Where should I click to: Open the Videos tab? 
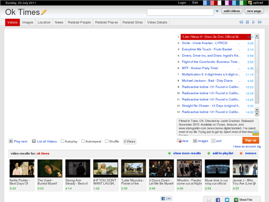pos(13,22)
